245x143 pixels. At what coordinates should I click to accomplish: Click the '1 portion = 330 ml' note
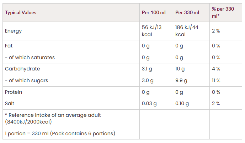click(x=60, y=133)
